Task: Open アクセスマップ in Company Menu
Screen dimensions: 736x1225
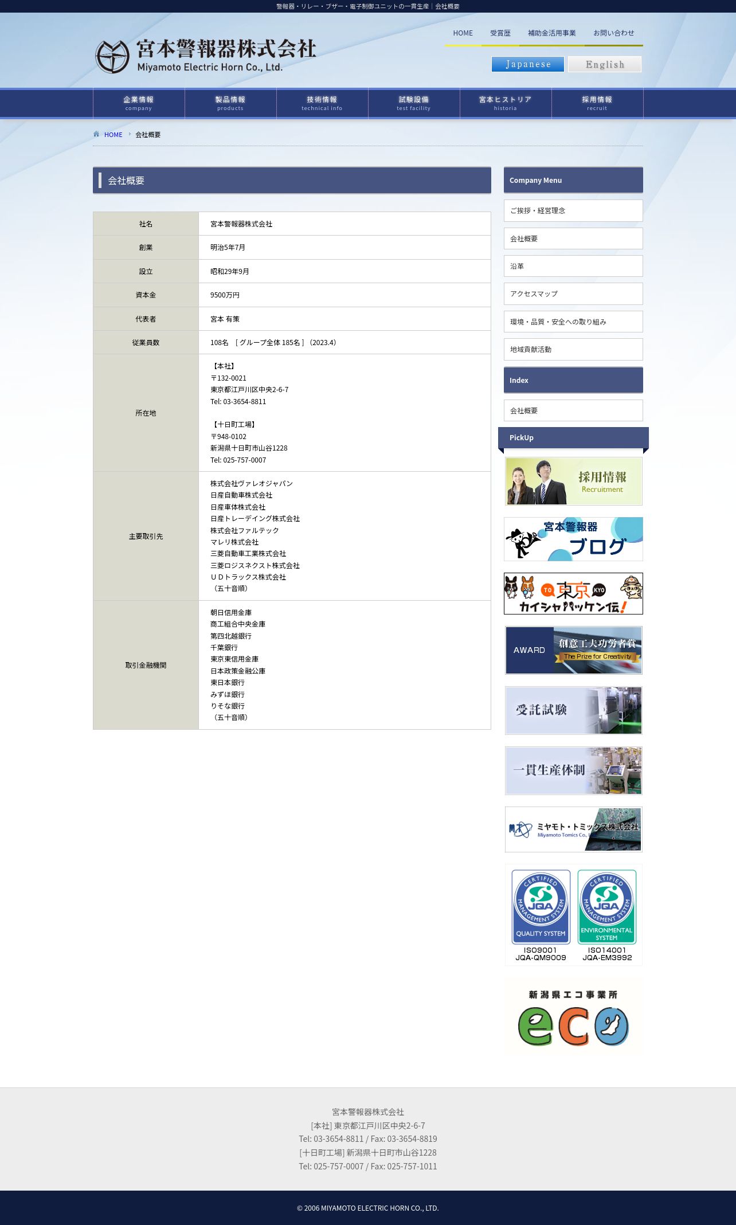Action: (573, 293)
